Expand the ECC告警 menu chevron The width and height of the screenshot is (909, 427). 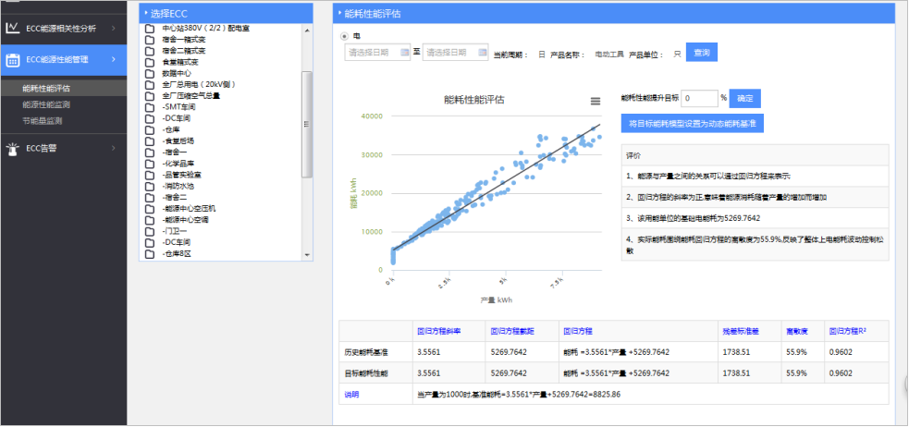pos(113,148)
